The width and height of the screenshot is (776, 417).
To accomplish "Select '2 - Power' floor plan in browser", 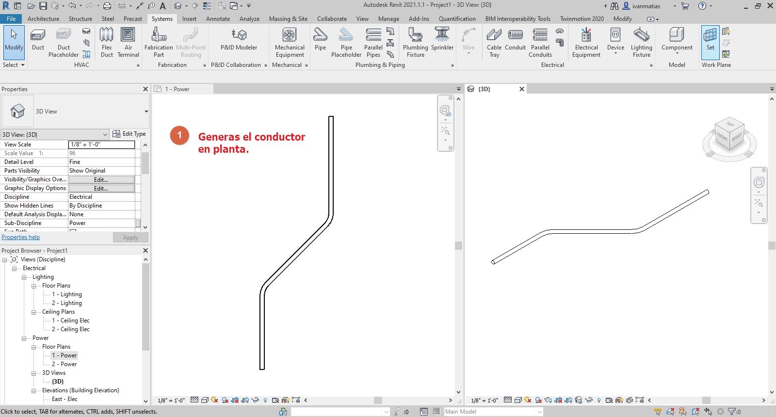I will point(65,364).
